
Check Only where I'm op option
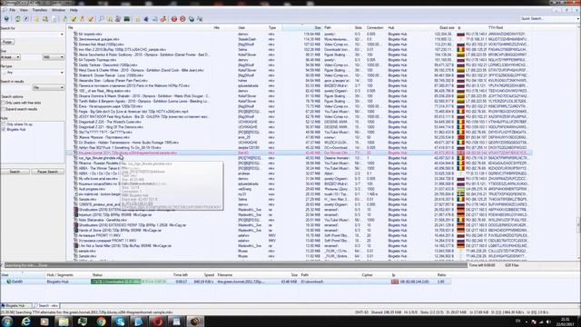4,124
